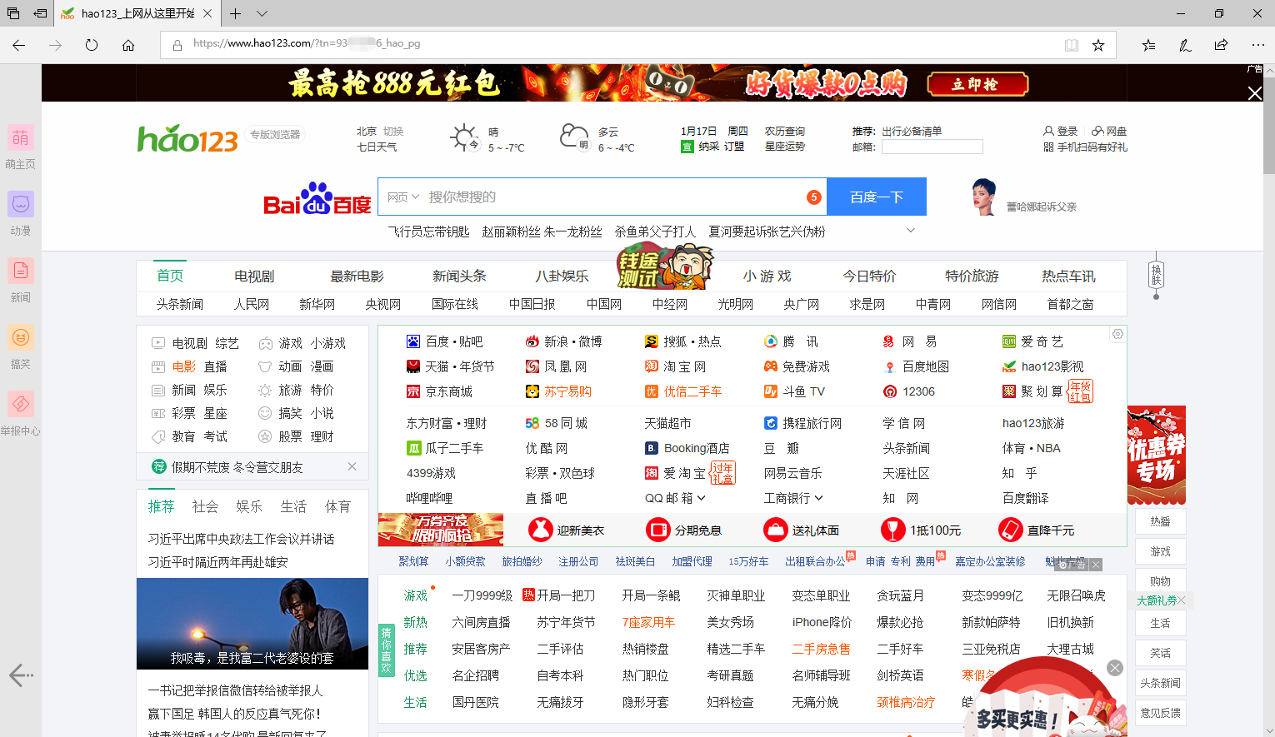Select the 社会 news category tab

pyautogui.click(x=205, y=505)
